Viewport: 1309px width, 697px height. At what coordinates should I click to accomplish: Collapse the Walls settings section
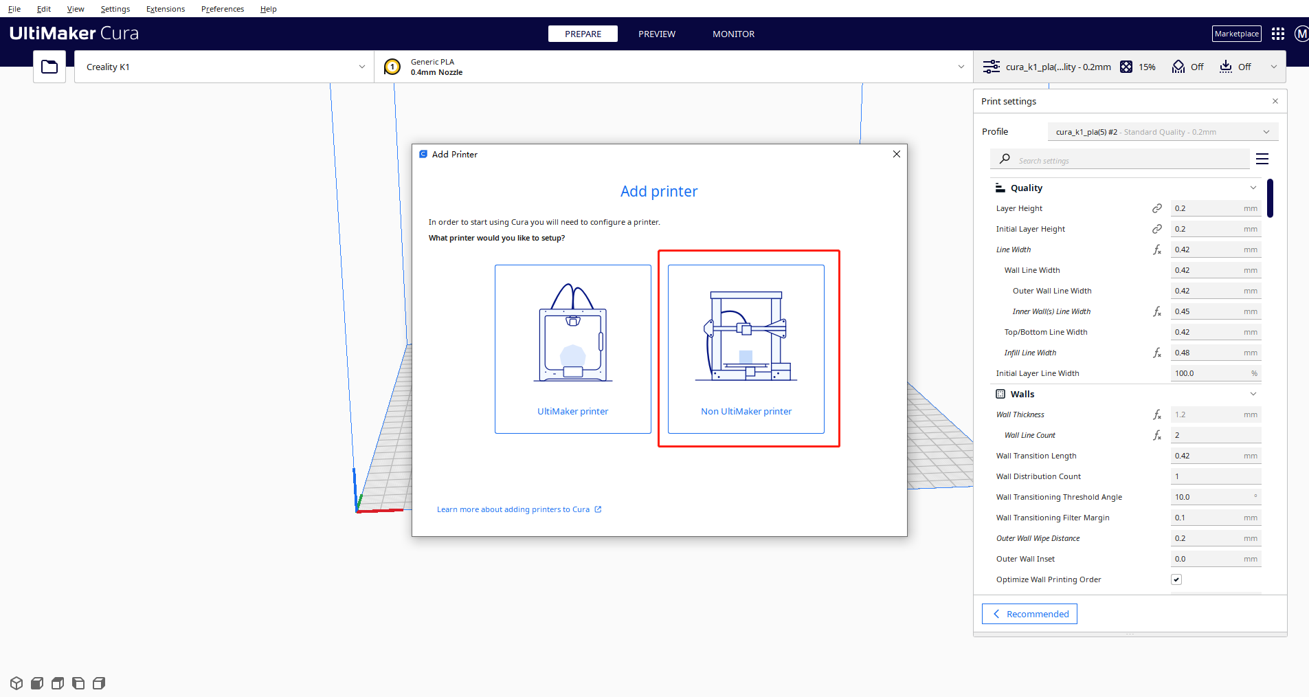(1253, 394)
